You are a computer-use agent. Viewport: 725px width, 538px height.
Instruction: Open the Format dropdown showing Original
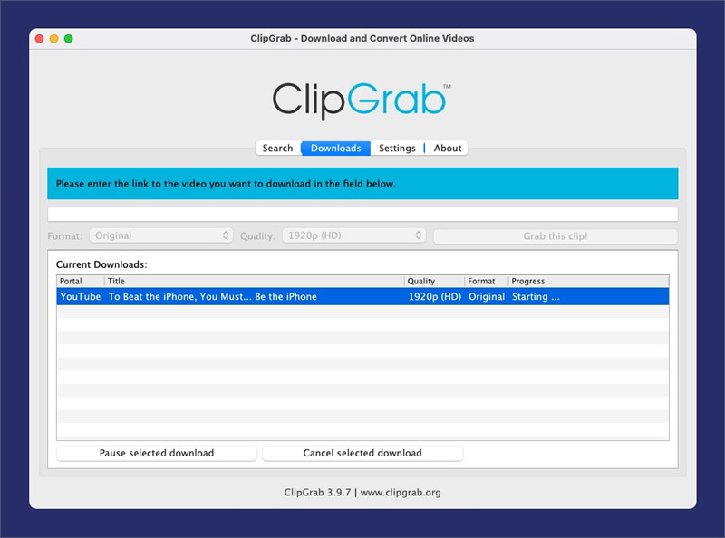click(161, 235)
